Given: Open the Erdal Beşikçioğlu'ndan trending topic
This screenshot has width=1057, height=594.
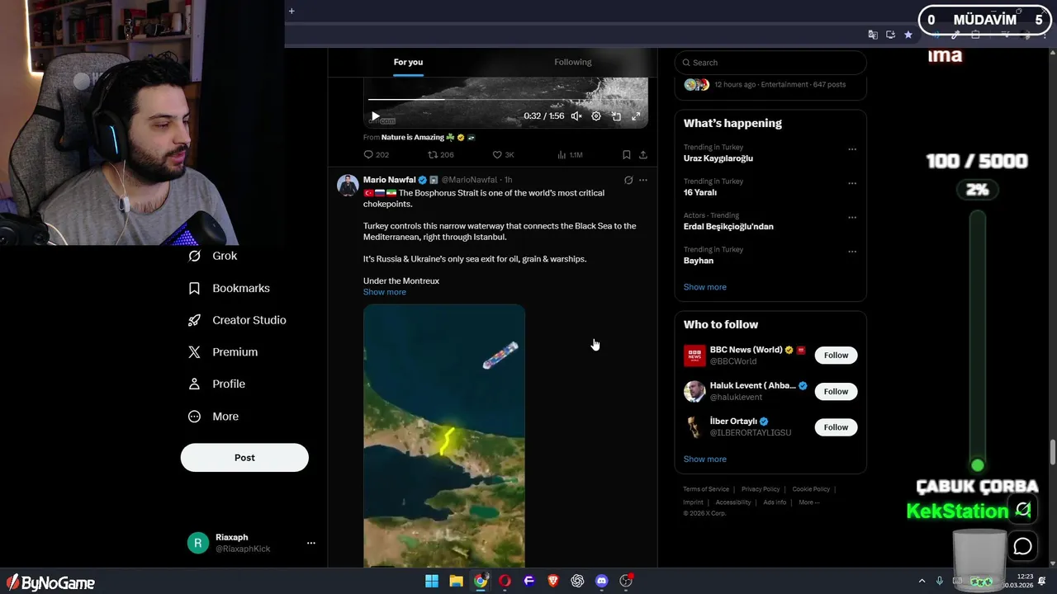Looking at the screenshot, I should pos(728,227).
